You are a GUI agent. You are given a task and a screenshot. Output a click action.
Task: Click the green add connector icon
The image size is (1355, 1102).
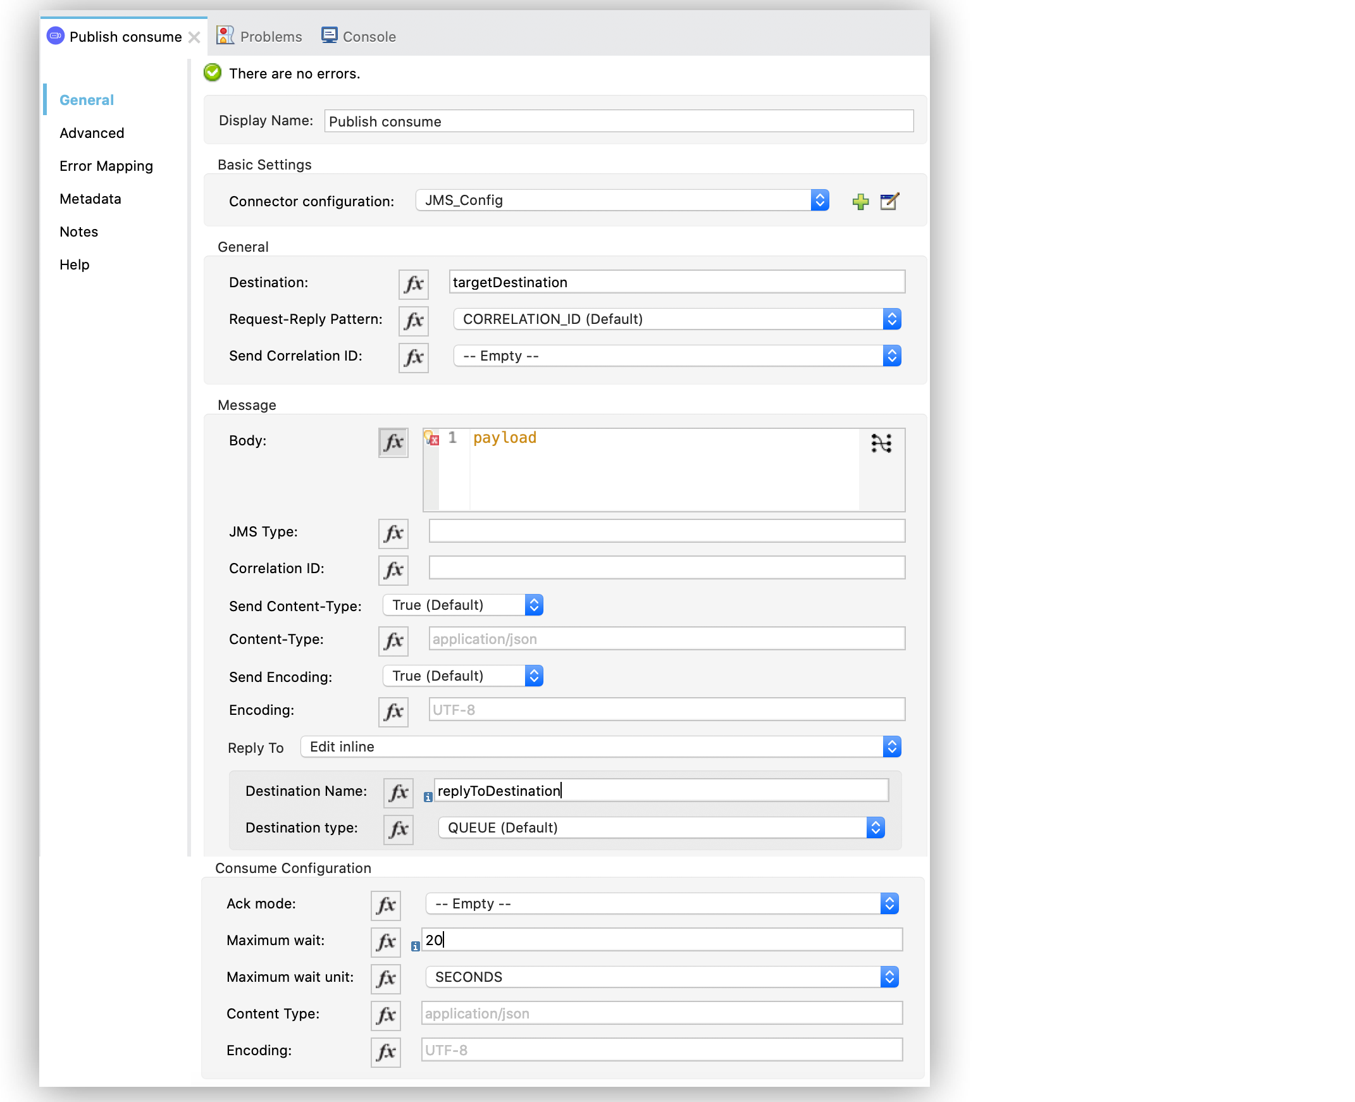[x=860, y=202]
